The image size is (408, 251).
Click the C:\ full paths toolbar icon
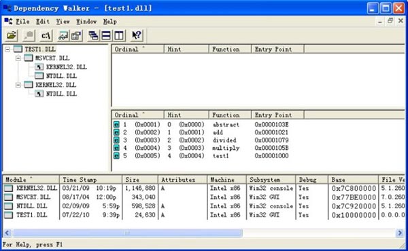point(46,35)
